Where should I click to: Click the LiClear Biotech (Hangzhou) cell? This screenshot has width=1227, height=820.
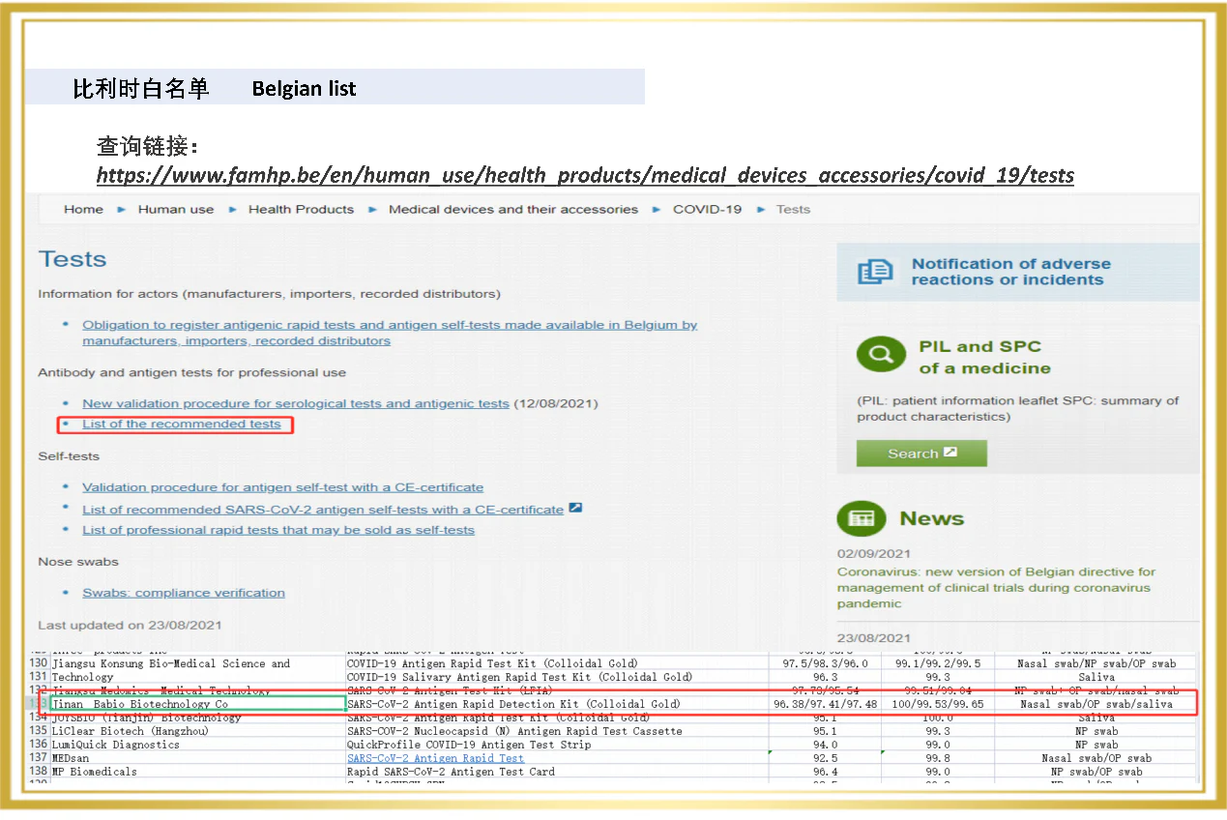pos(198,731)
